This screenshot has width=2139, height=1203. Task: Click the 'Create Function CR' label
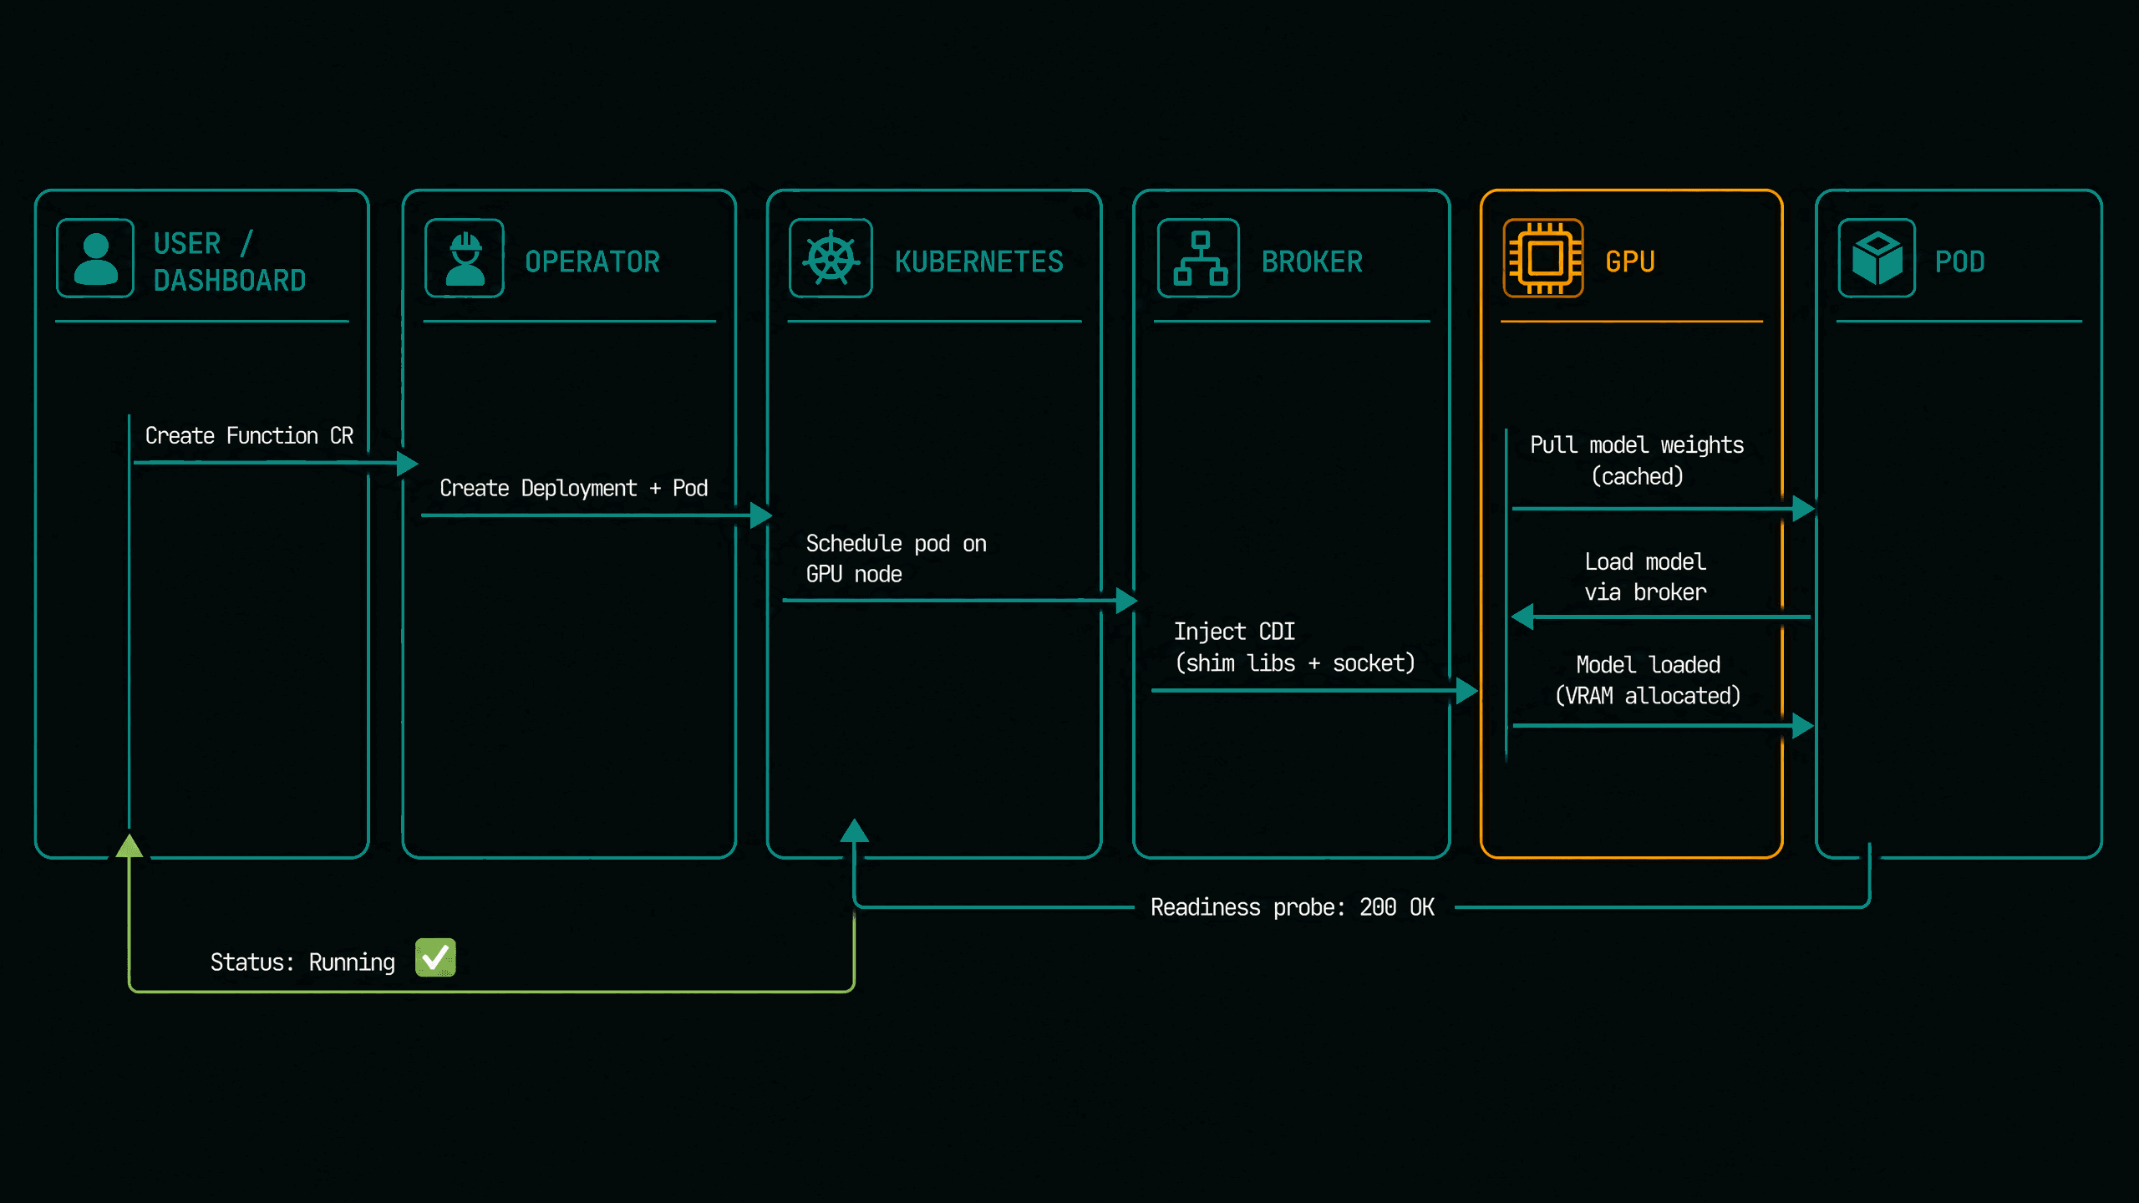pos(249,435)
